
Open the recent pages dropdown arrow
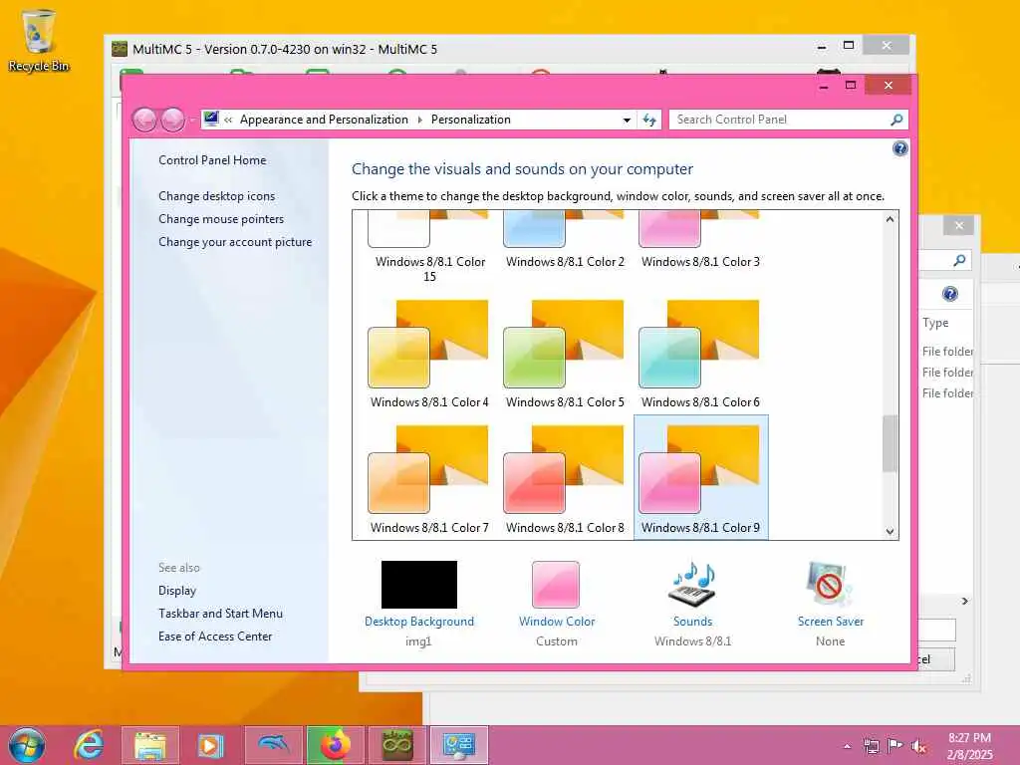(192, 120)
